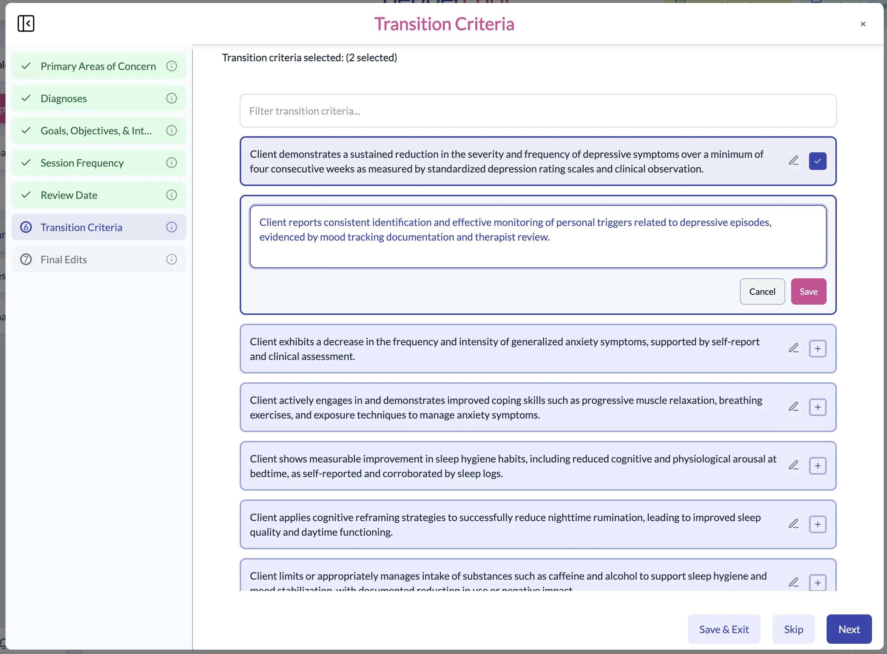Edit the cognitive reframing criterion pencil icon
Image resolution: width=887 pixels, height=654 pixels.
coord(793,524)
